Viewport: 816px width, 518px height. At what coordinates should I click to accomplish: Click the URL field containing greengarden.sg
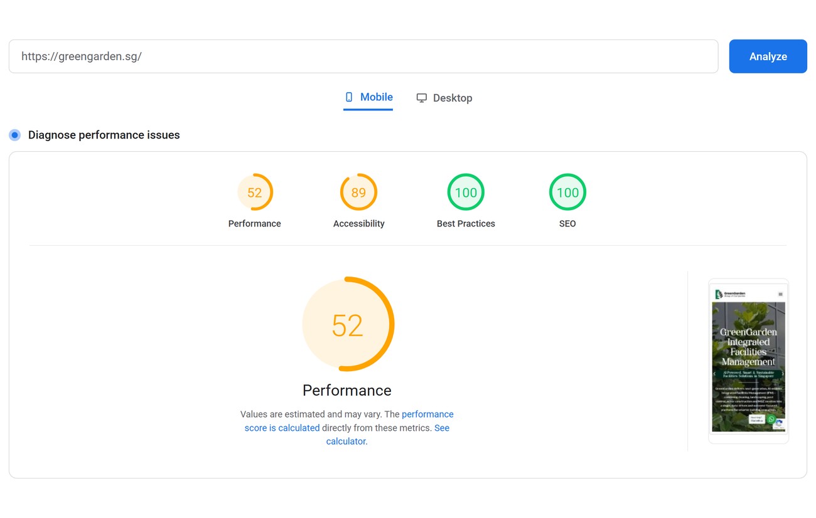point(363,56)
